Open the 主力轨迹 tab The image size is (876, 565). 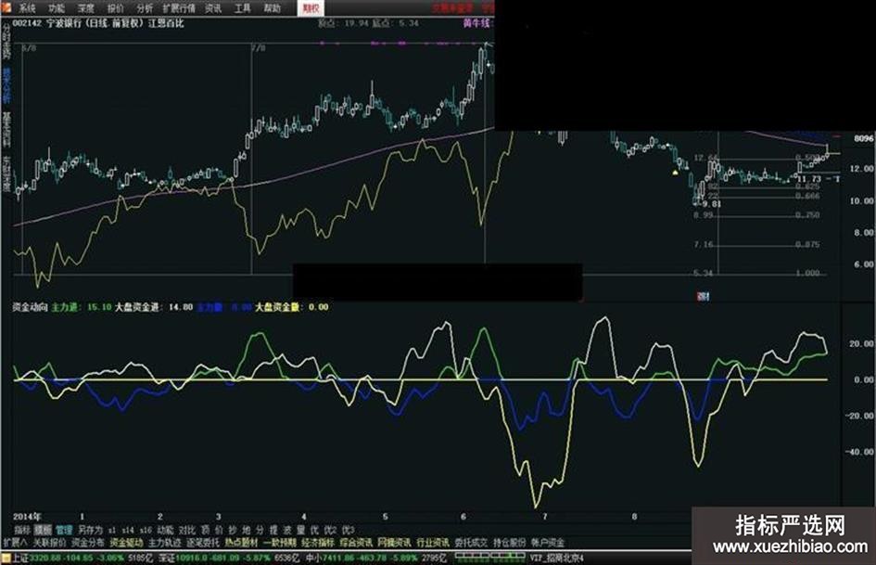click(x=164, y=543)
